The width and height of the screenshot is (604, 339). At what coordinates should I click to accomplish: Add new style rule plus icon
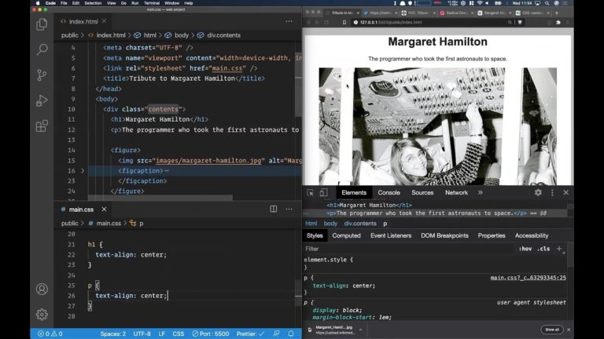click(559, 249)
